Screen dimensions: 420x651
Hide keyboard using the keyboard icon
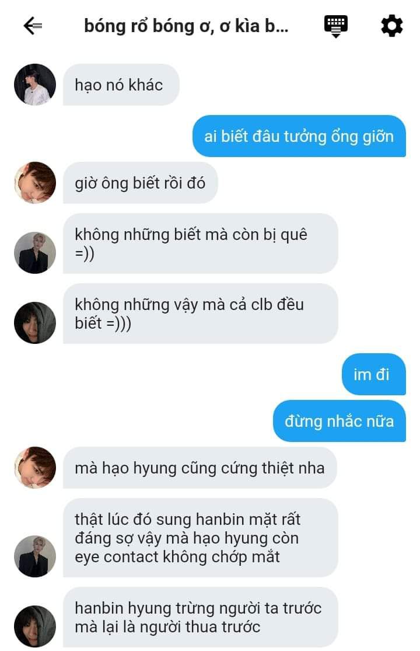point(336,27)
